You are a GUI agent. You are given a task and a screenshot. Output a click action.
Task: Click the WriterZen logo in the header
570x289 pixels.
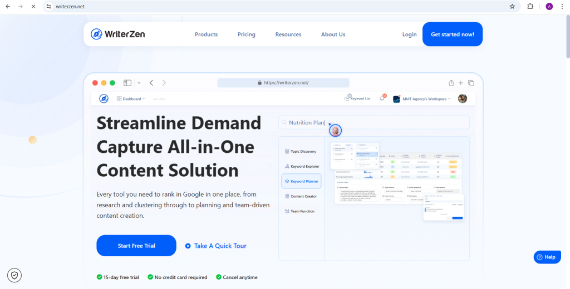[x=118, y=34]
